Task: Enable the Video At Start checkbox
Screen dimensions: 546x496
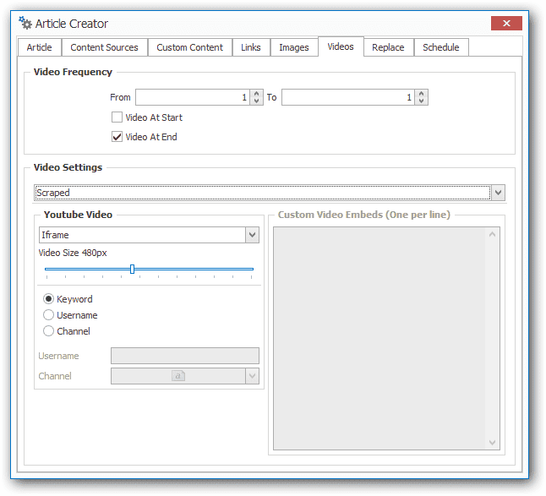Action: coord(117,117)
